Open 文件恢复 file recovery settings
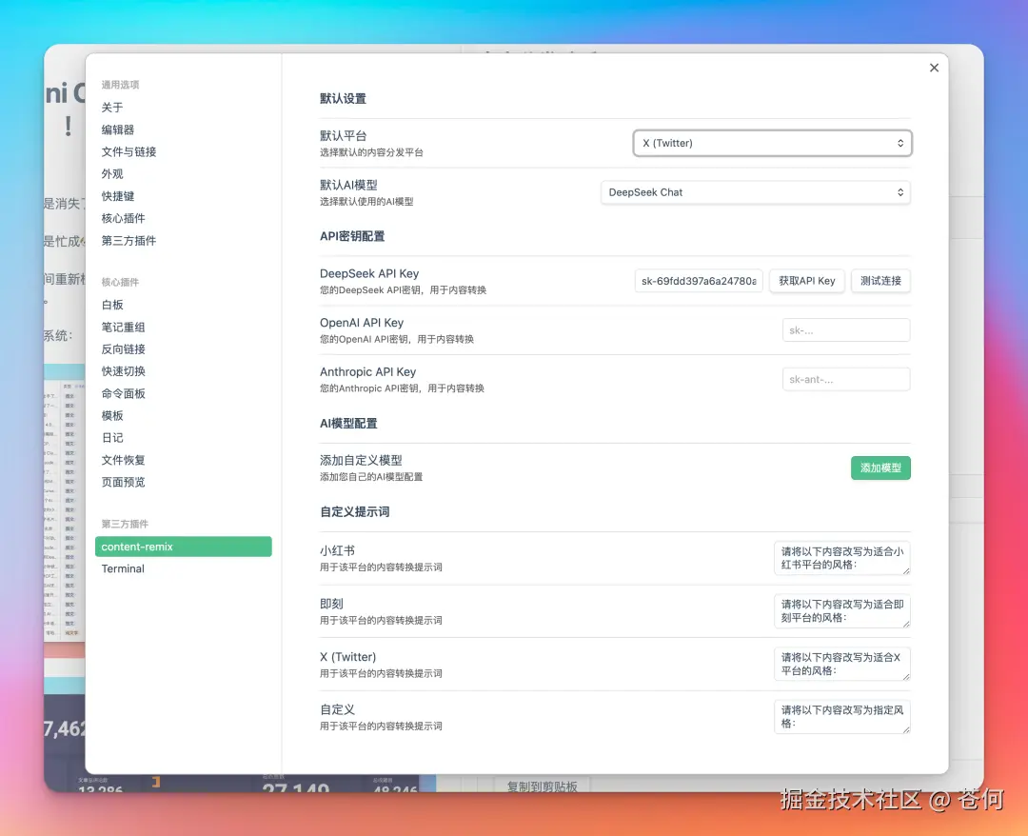The height and width of the screenshot is (836, 1028). click(x=122, y=459)
